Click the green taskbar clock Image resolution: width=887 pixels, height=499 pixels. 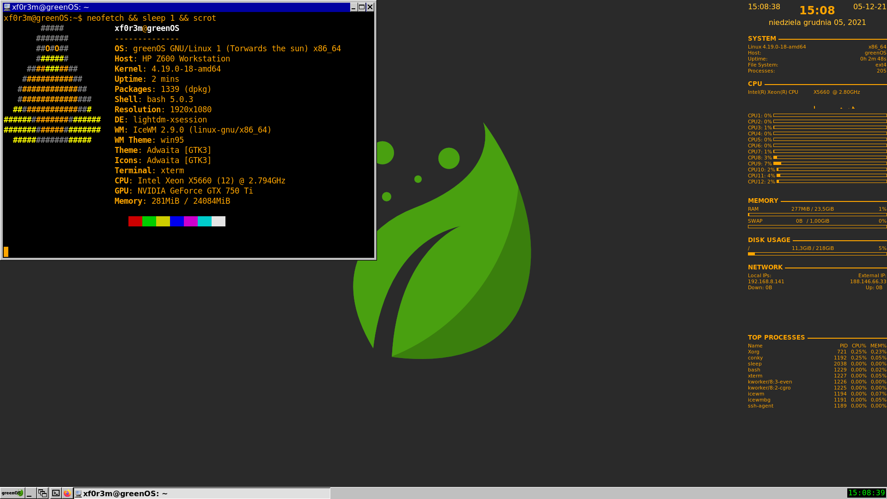(x=866, y=493)
